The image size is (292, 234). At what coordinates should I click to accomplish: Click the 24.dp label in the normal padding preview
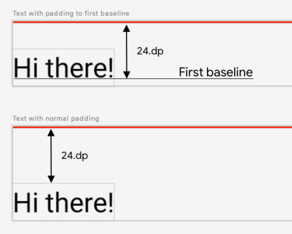(x=75, y=156)
